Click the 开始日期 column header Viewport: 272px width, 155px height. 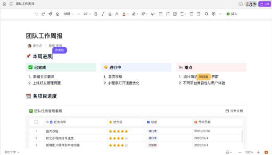coord(218,122)
